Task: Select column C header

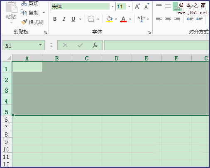Action: [x=87, y=58]
